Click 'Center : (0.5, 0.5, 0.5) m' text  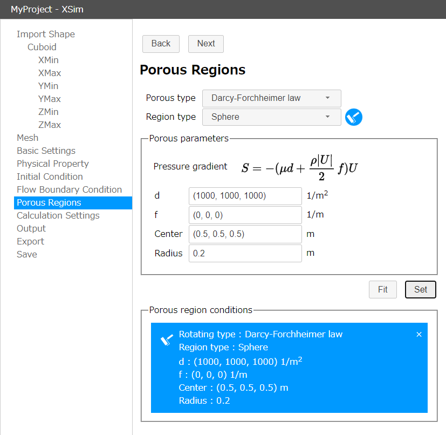233,388
